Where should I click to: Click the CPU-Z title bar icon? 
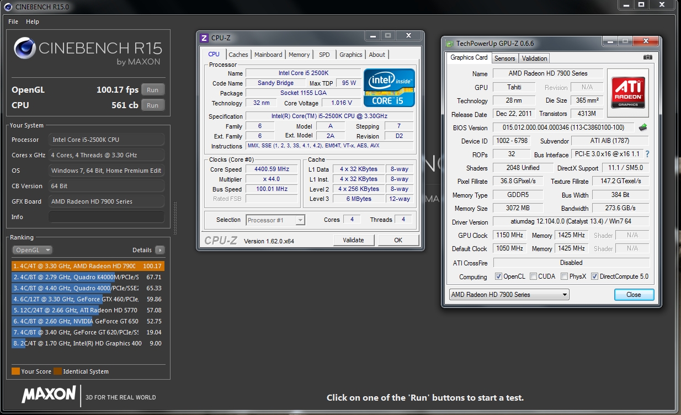click(x=204, y=38)
